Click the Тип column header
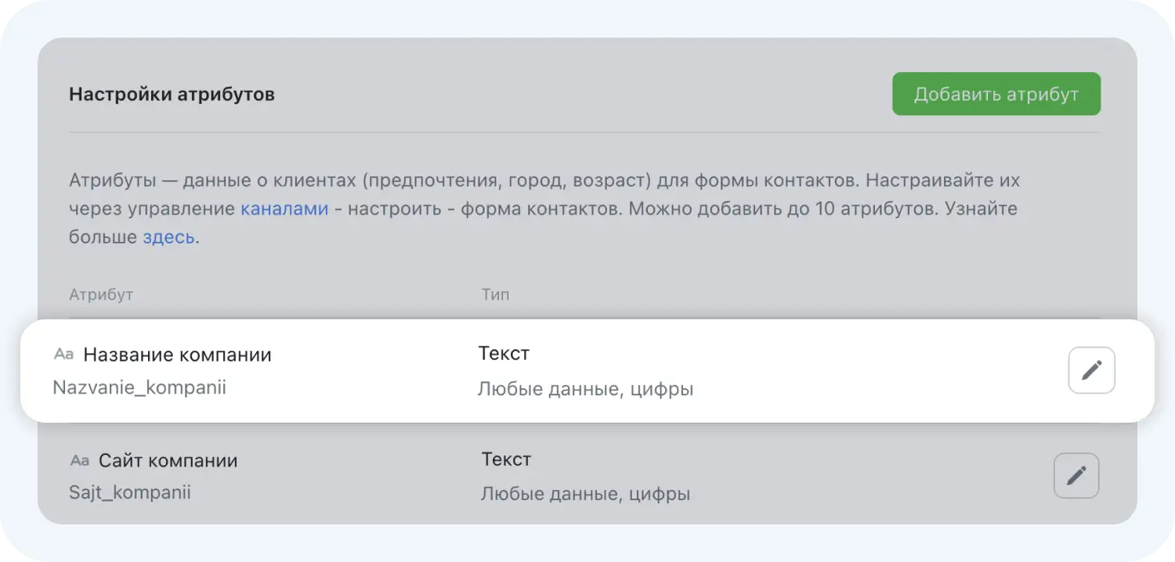The height and width of the screenshot is (562, 1175). point(495,294)
